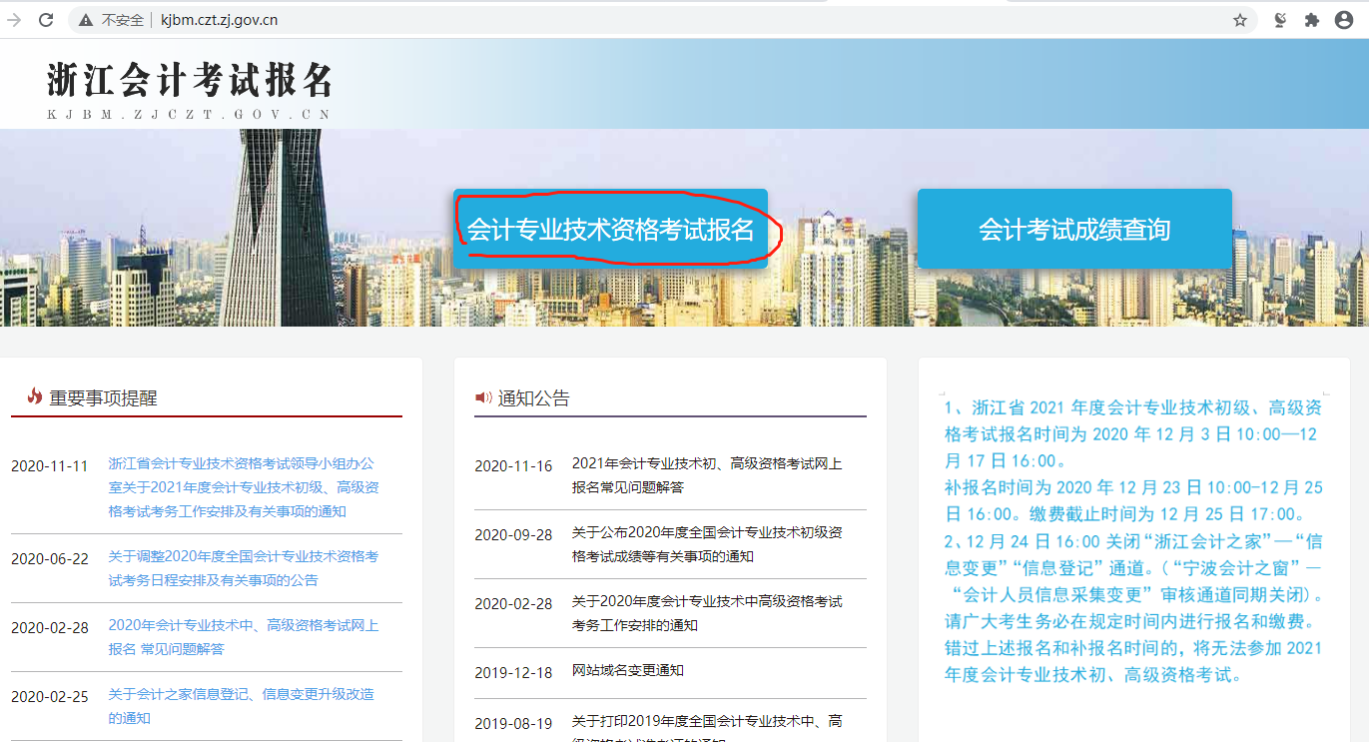
Task: Open the 2020-11-11 notice about 2021年度考务工作安排
Action: 242,487
